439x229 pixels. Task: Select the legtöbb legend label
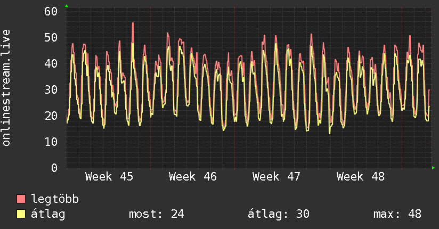tap(55, 199)
